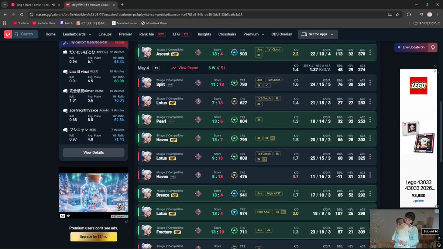Image resolution: width=443 pixels, height=249 pixels.
Task: Open the Insights nav item
Action: tap(204, 34)
